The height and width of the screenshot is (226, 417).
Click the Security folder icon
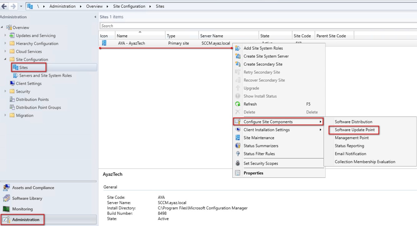click(12, 91)
